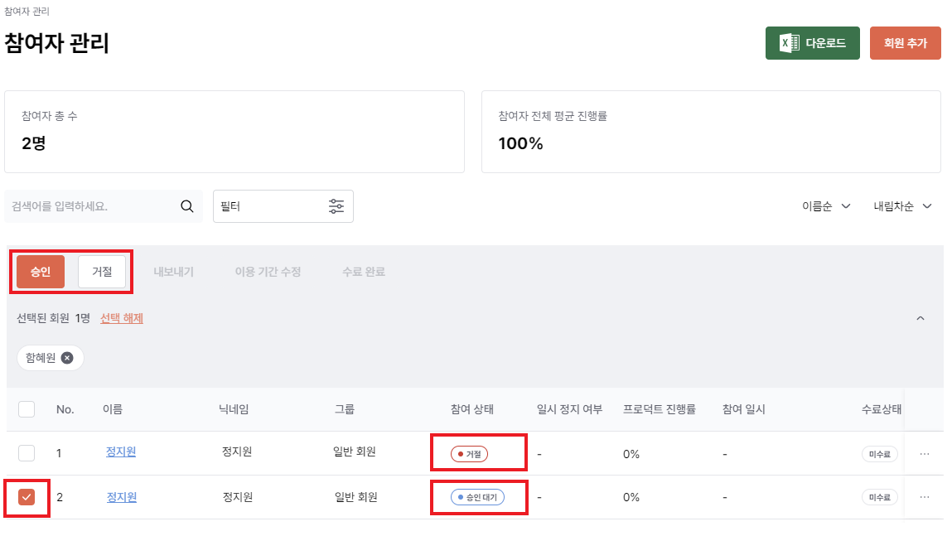Click the 거절 status badge in row 1
The width and height of the screenshot is (952, 536).
click(469, 454)
